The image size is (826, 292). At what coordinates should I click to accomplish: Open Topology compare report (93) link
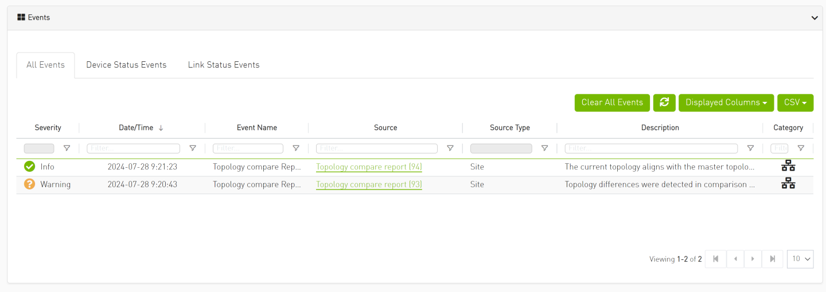coord(369,185)
